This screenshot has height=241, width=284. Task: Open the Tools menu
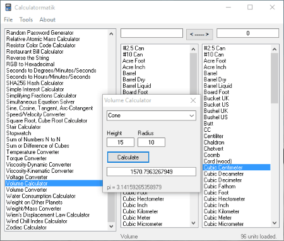[x=26, y=20]
